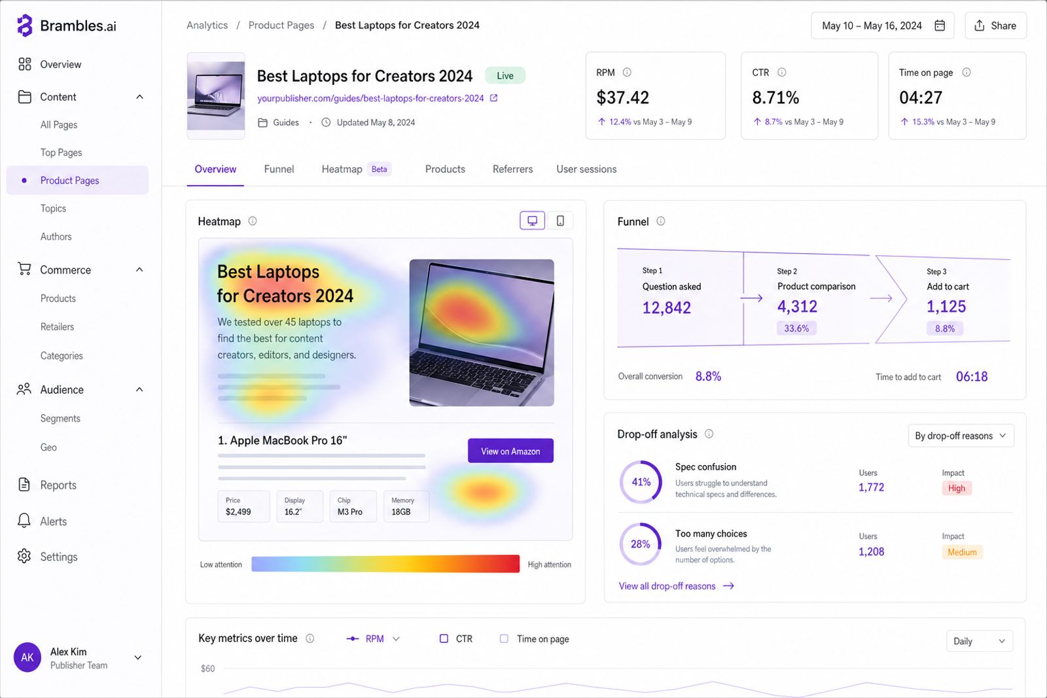The width and height of the screenshot is (1047, 698).
Task: Switch heatmap to mobile view
Action: tap(560, 221)
